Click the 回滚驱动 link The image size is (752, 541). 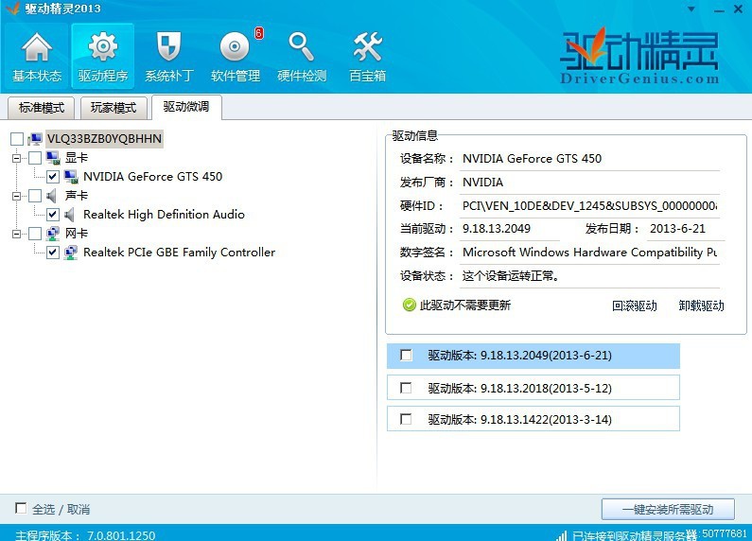pyautogui.click(x=634, y=305)
